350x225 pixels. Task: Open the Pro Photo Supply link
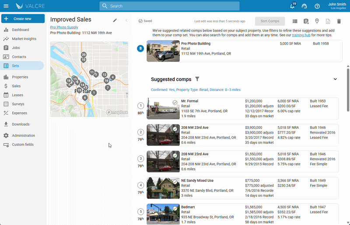pyautogui.click(x=64, y=27)
